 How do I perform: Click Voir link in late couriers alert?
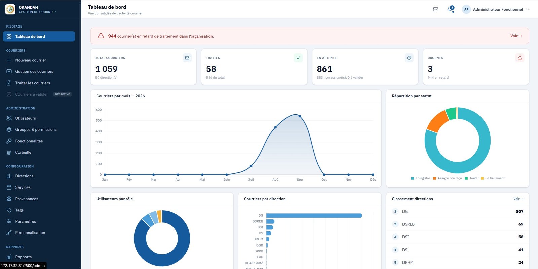click(x=516, y=36)
